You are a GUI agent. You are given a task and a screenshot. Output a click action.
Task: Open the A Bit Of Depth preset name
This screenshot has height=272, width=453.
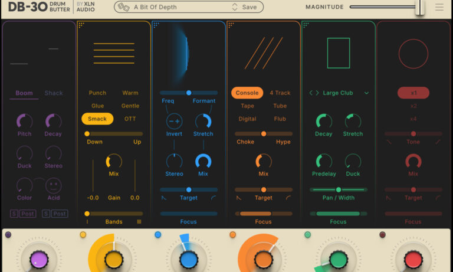tap(155, 7)
